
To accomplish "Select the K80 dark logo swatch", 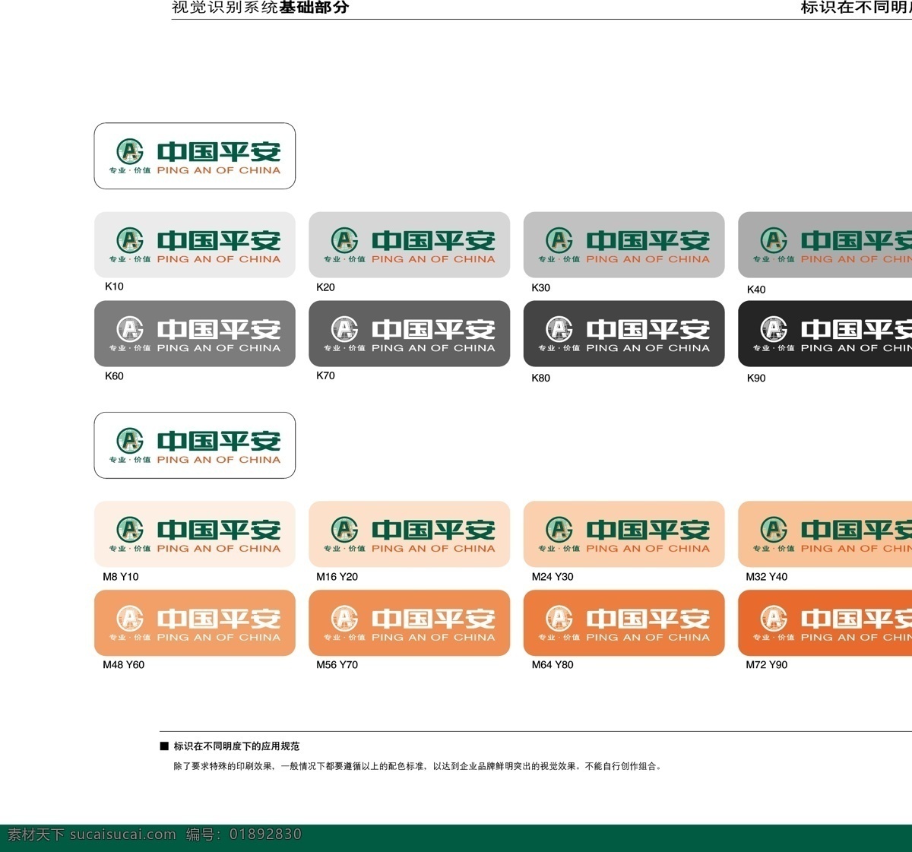I will 624,334.
